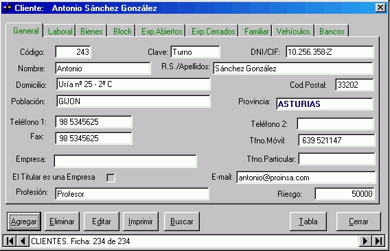The image size is (390, 251).
Task: Click the R.S./Apellidos field
Action: tap(293, 69)
